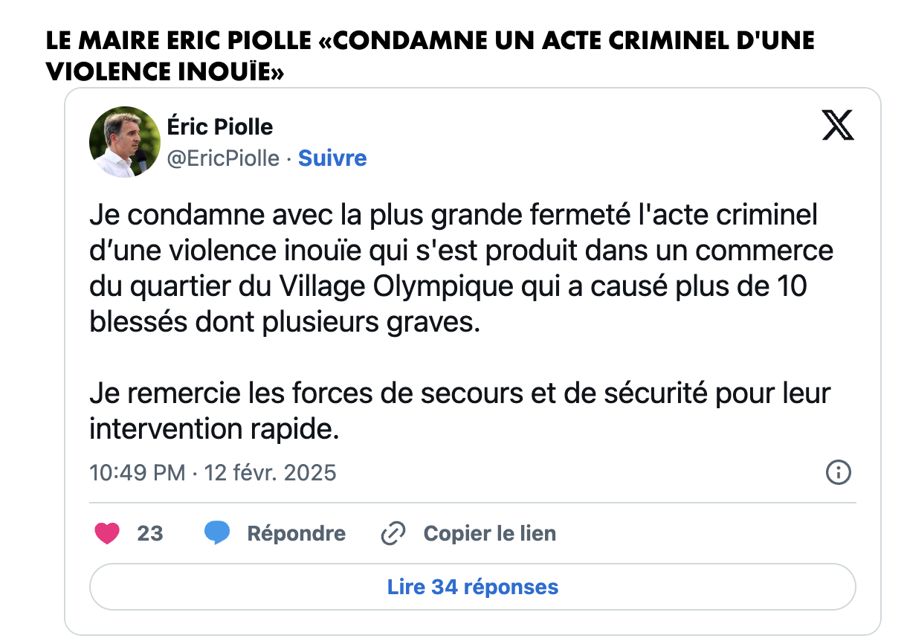
Task: Click the Lire 34 réponses button
Action: click(473, 587)
